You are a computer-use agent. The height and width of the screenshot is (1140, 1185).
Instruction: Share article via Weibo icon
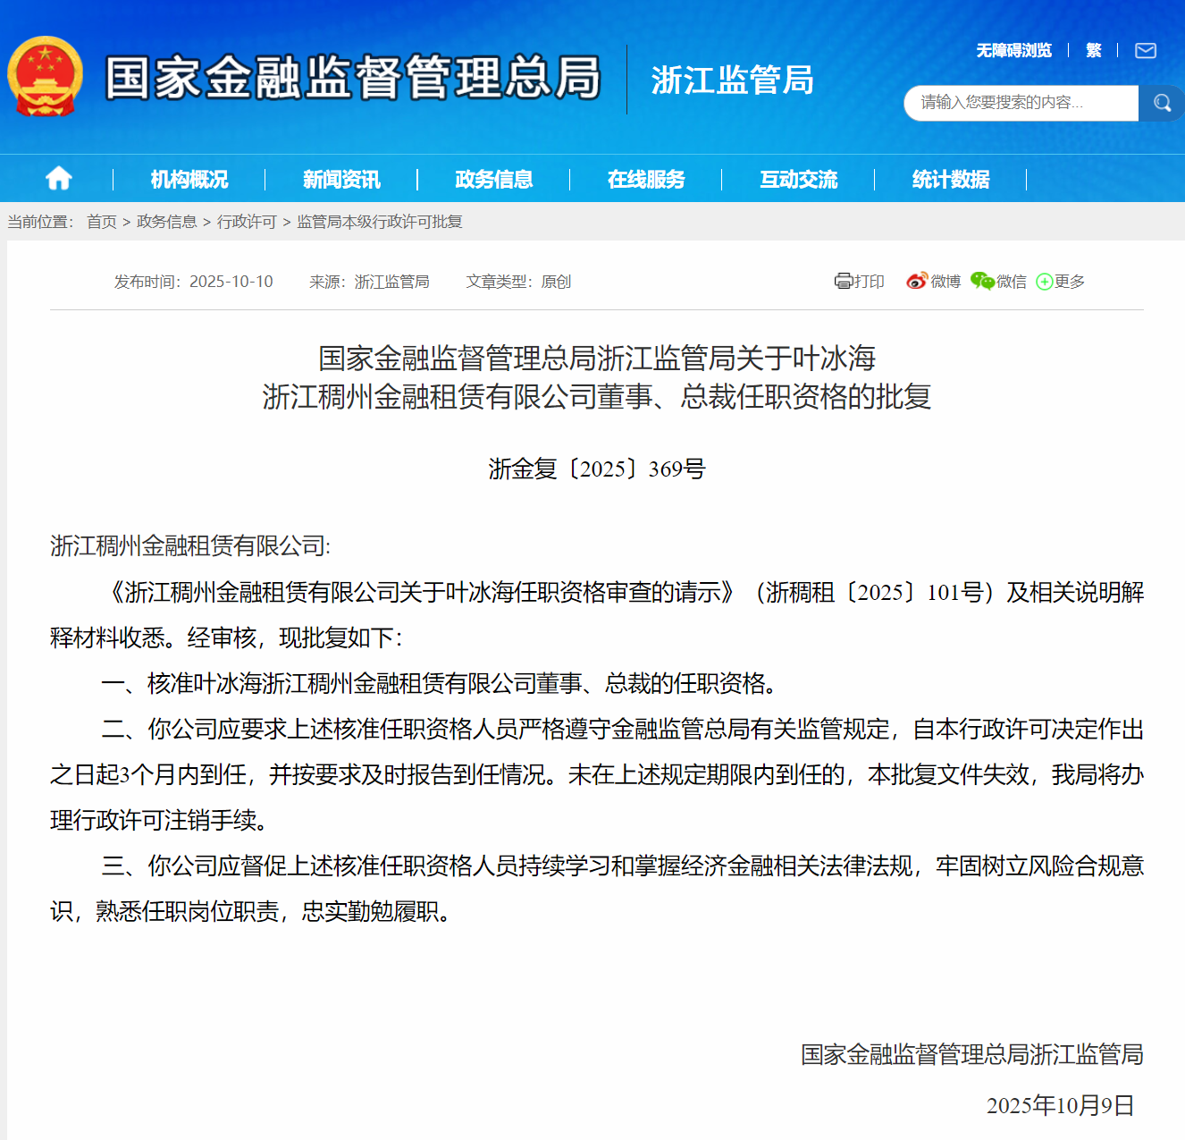(916, 282)
